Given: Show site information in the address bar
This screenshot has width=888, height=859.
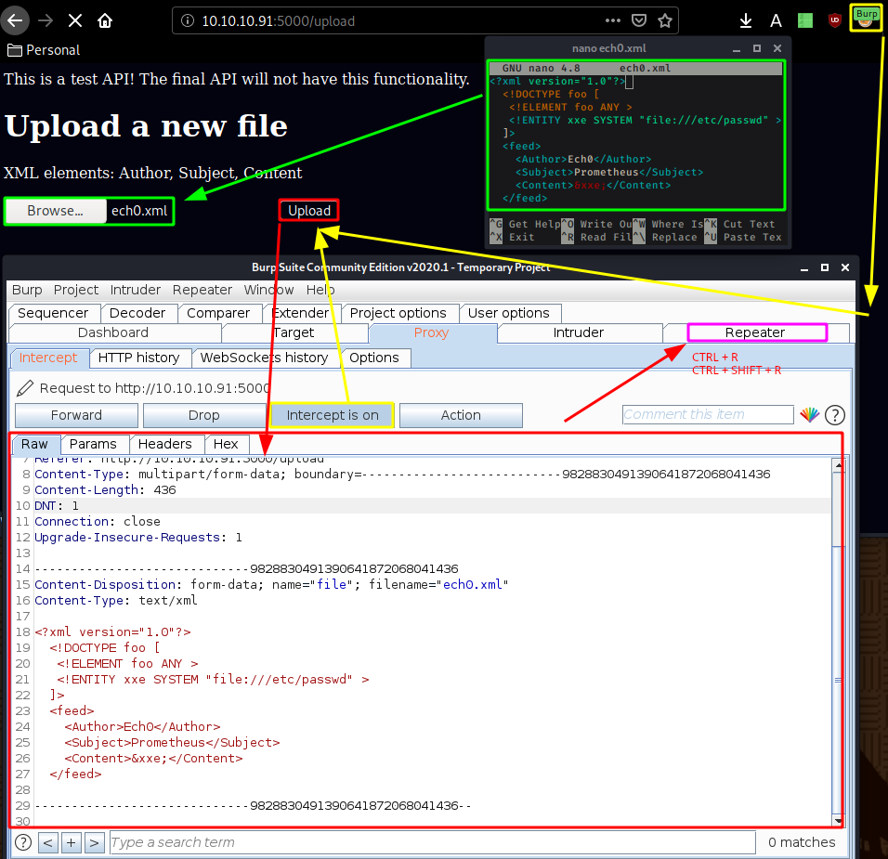Looking at the screenshot, I should click(187, 21).
